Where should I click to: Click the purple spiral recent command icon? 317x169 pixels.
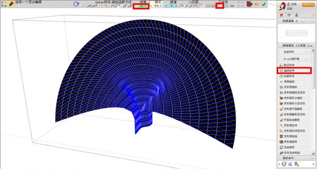290,164
